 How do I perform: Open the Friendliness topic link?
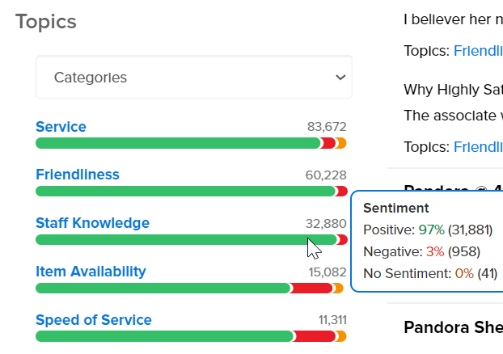[78, 175]
